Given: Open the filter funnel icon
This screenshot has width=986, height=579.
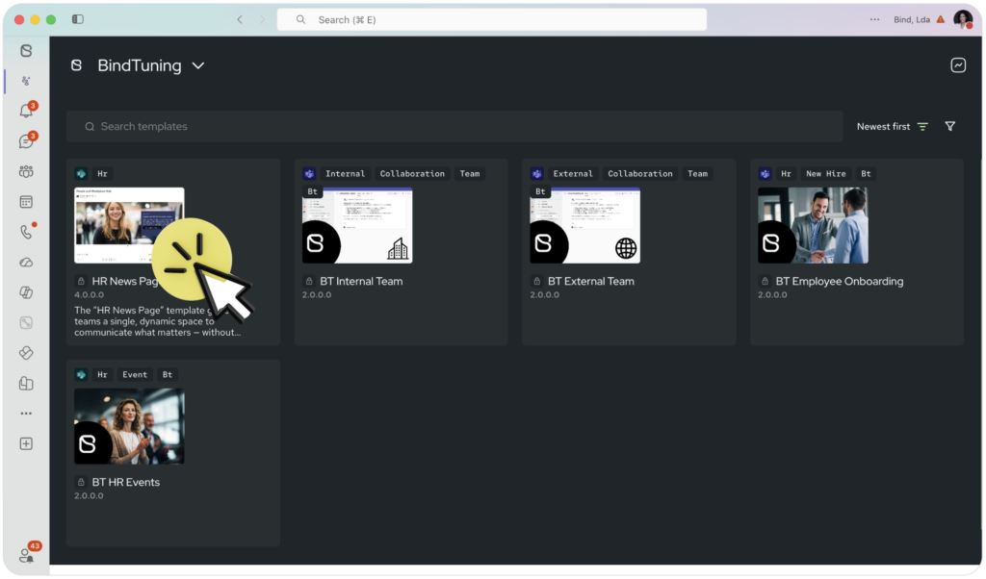Looking at the screenshot, I should pyautogui.click(x=949, y=127).
